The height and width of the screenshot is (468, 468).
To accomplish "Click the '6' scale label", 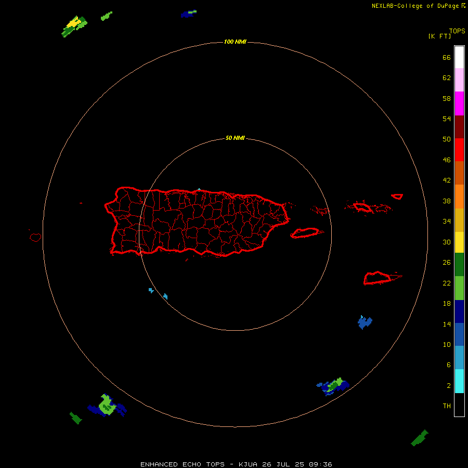I will click(449, 365).
